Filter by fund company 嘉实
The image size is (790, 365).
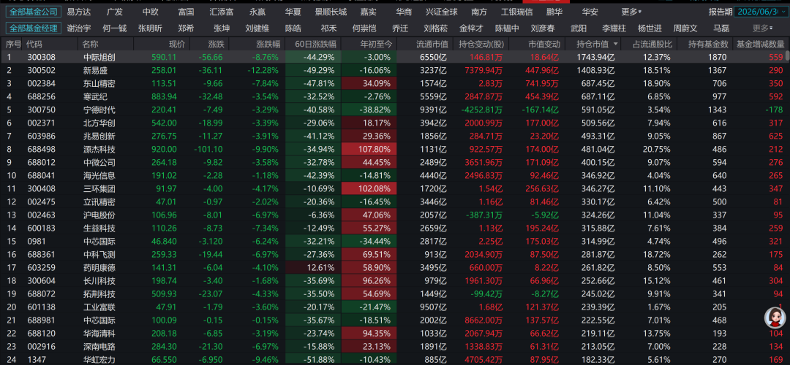369,12
